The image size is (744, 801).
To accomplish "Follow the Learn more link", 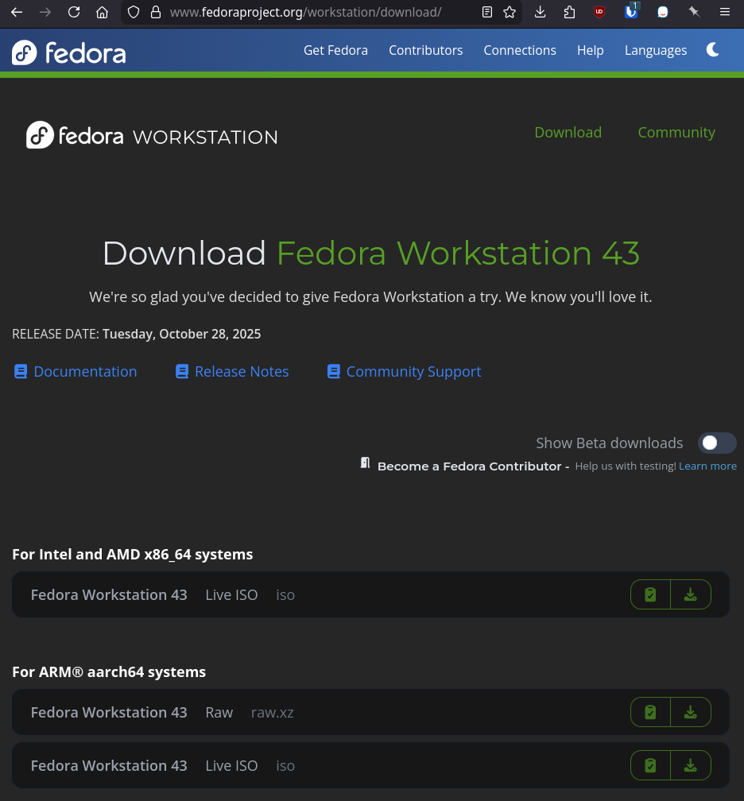I will pyautogui.click(x=707, y=466).
